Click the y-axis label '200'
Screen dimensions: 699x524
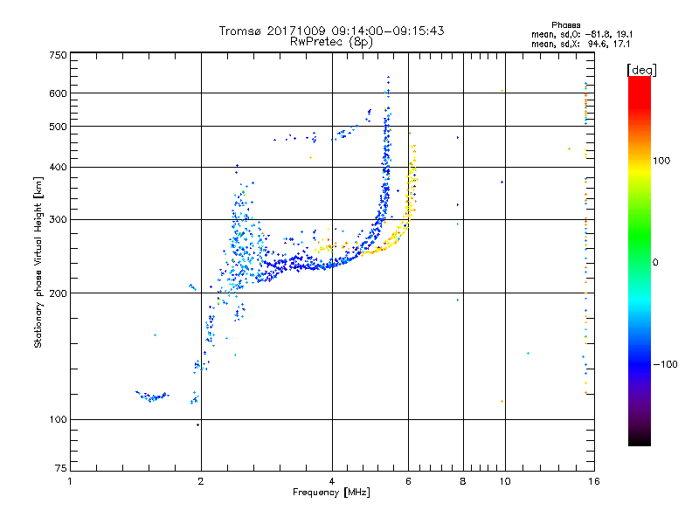click(58, 293)
